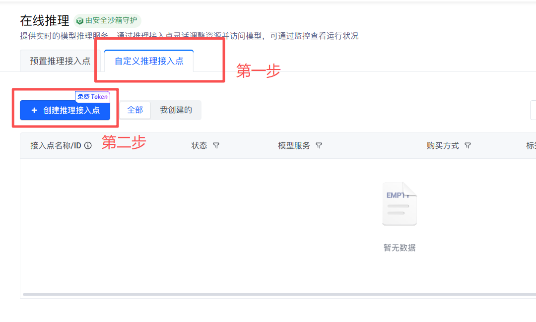
Task: Click the partially visible box at the right edge
Action: point(534,110)
